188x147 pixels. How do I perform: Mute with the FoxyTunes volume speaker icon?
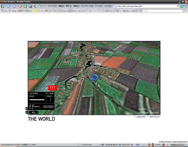pos(132,145)
